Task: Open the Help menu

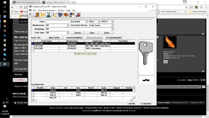Action: (x=68, y=10)
